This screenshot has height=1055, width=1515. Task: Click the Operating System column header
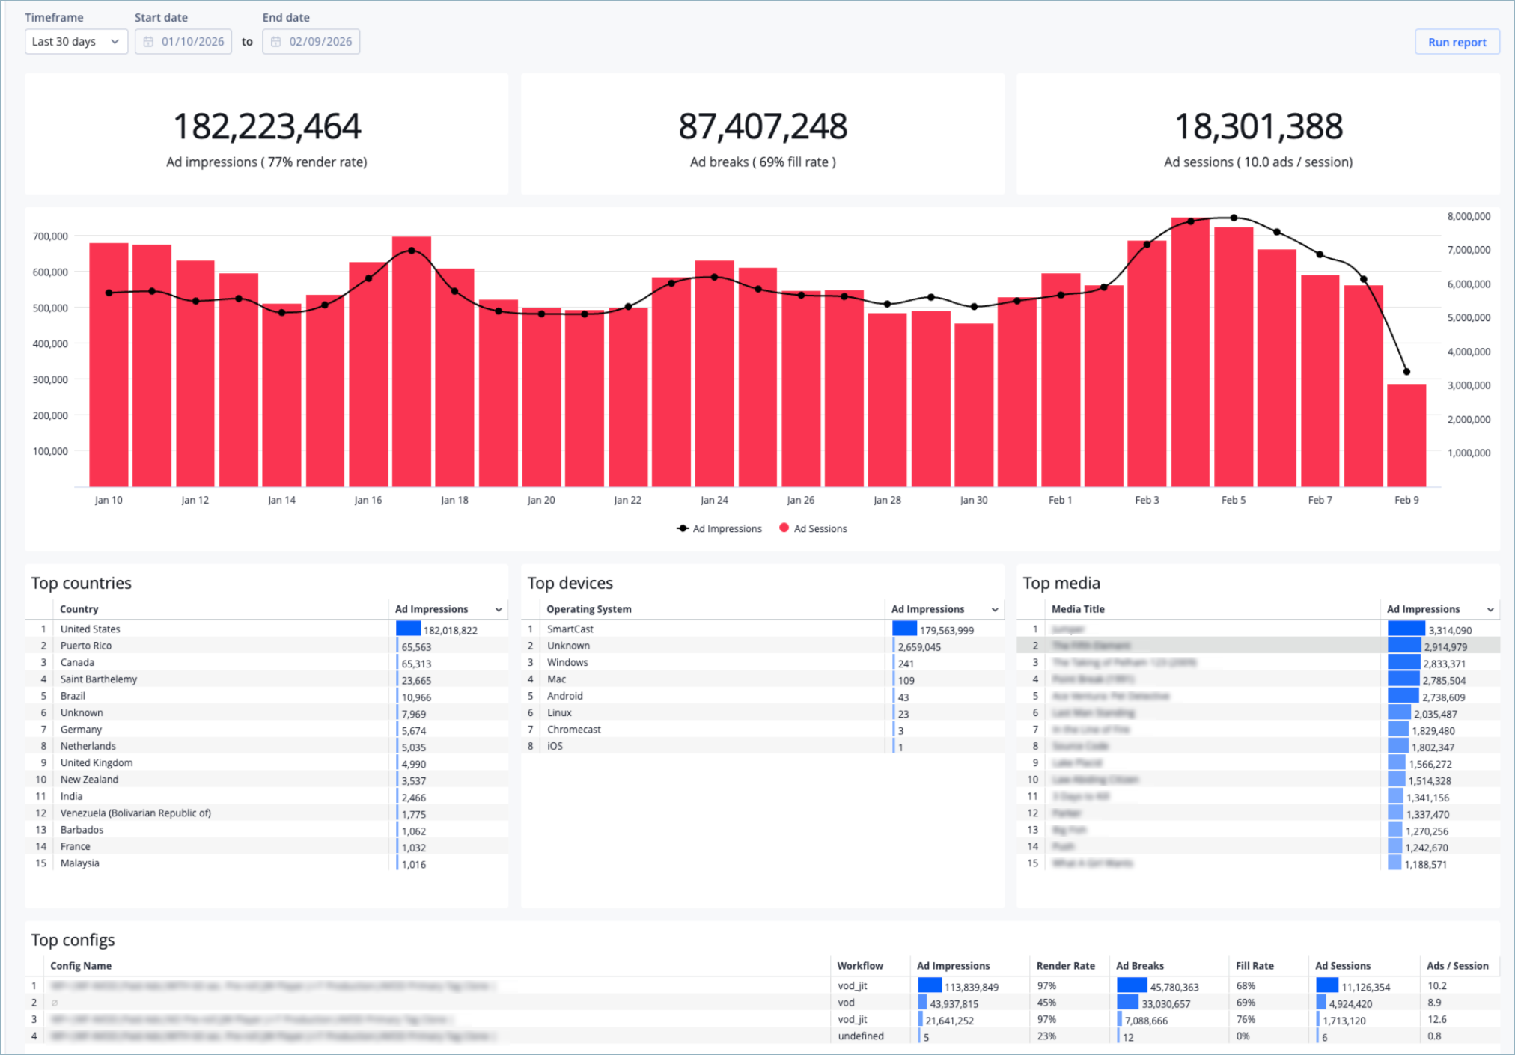pos(588,609)
